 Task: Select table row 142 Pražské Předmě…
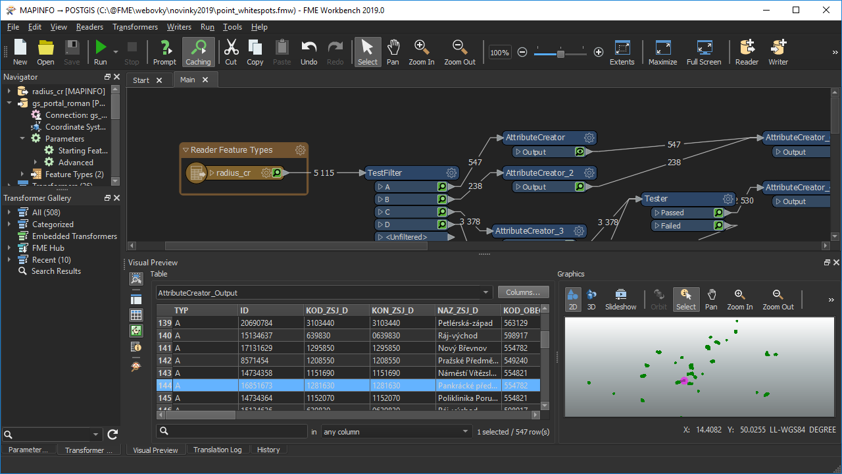349,361
